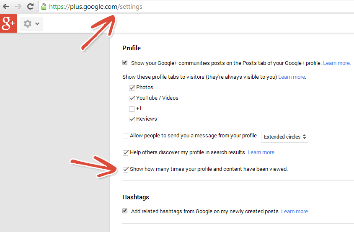Screen dimensions: 354x232
Task: Toggle Show Google+ communities posts checkbox
Action: point(125,62)
